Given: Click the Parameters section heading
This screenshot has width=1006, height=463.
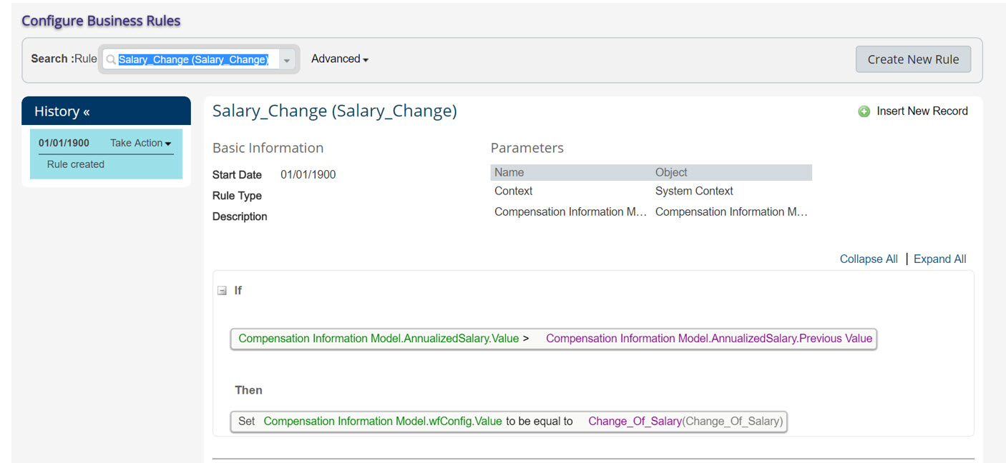Looking at the screenshot, I should point(527,148).
